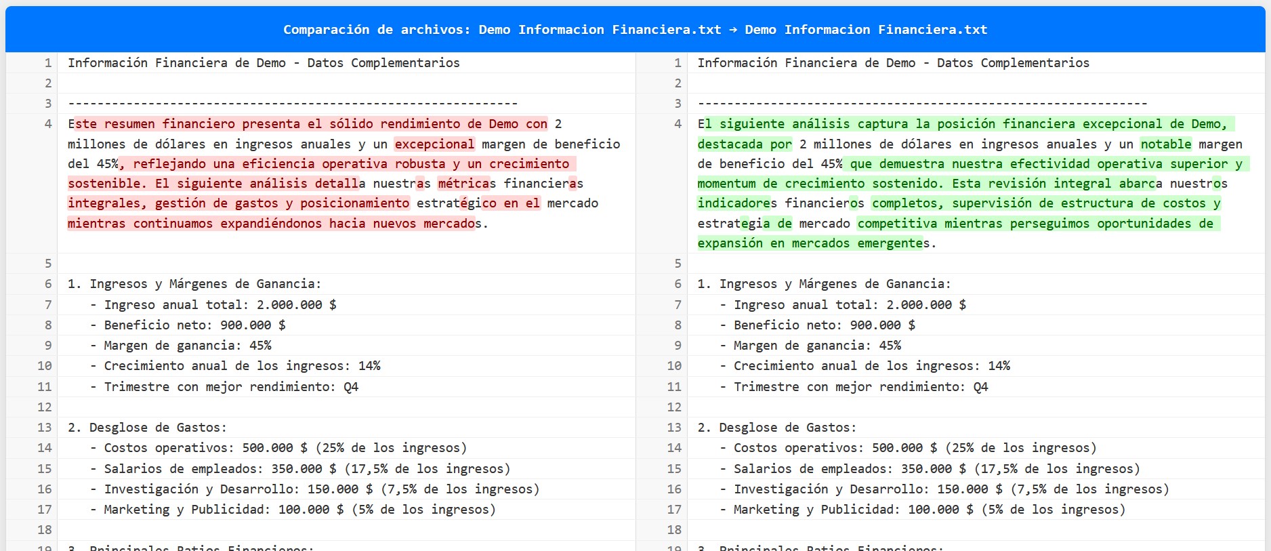This screenshot has width=1271, height=551.
Task: Click the dashed separator line in left pane
Action: tap(293, 103)
